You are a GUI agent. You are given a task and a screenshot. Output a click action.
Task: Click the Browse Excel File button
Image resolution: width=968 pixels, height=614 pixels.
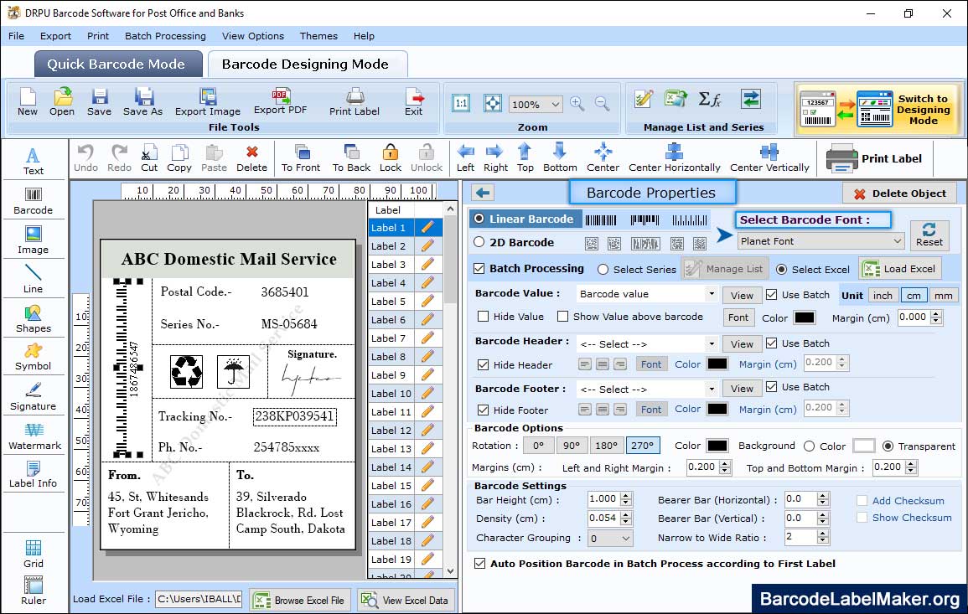pyautogui.click(x=301, y=600)
